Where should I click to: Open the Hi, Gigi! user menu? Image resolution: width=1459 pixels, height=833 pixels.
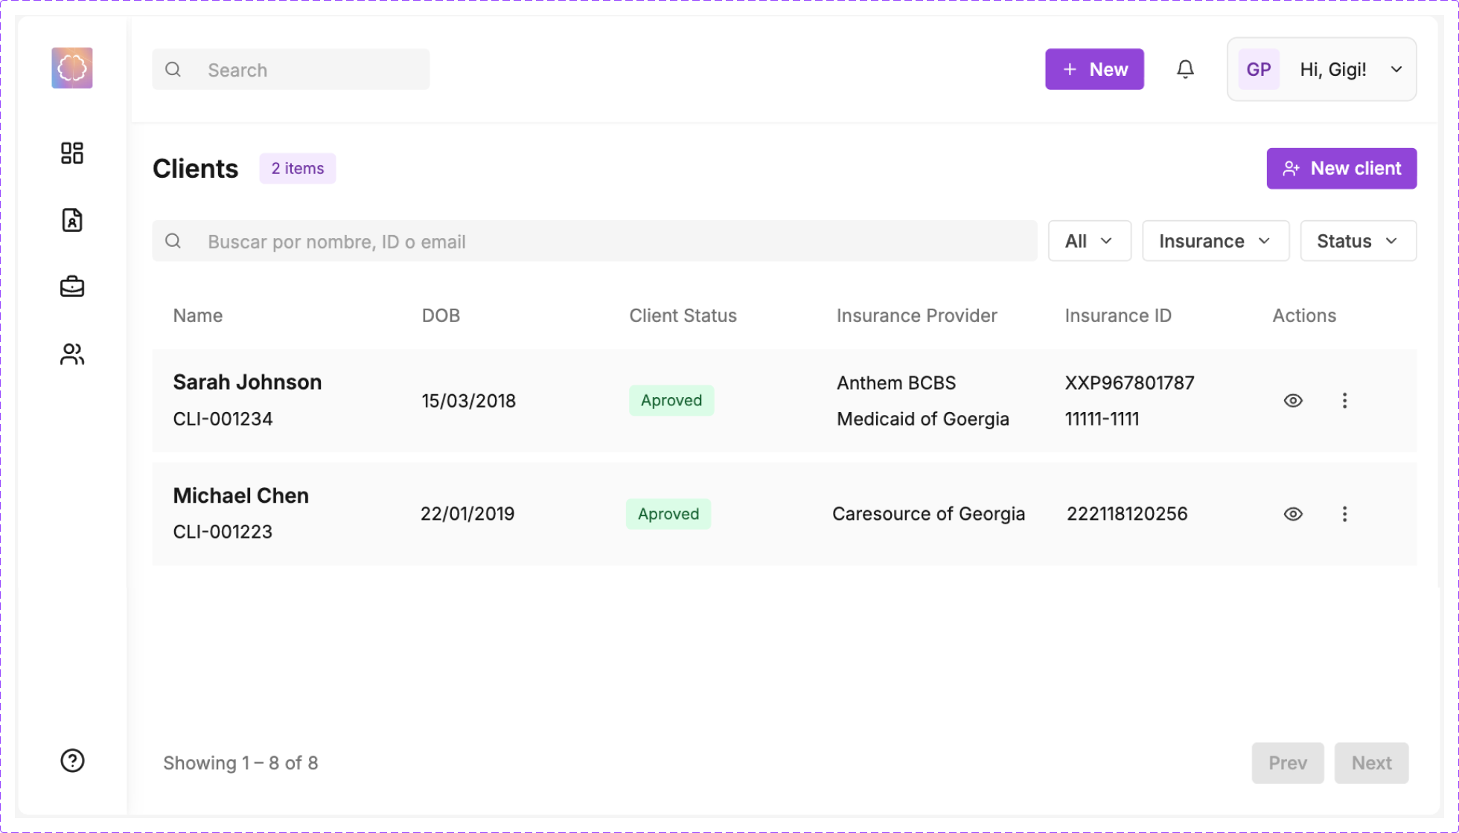coord(1321,69)
